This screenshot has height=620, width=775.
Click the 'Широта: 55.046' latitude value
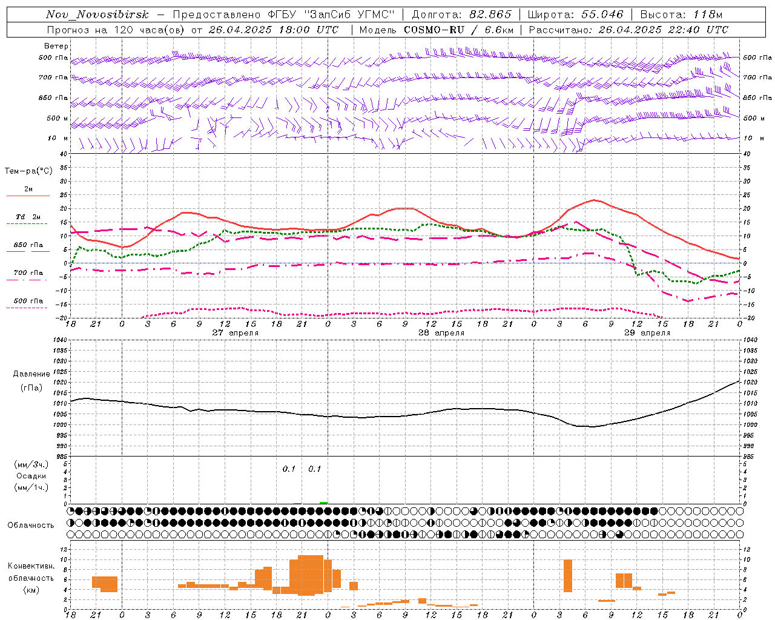point(575,15)
